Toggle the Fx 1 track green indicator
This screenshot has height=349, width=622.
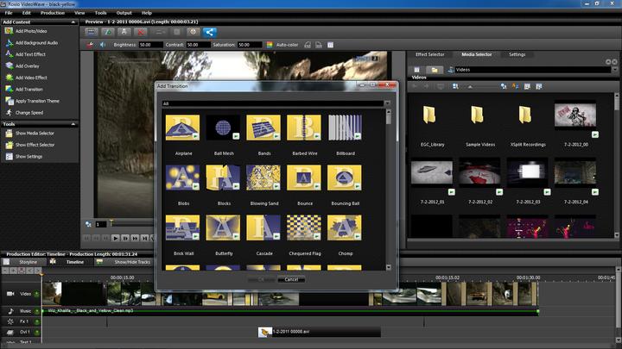click(x=36, y=321)
